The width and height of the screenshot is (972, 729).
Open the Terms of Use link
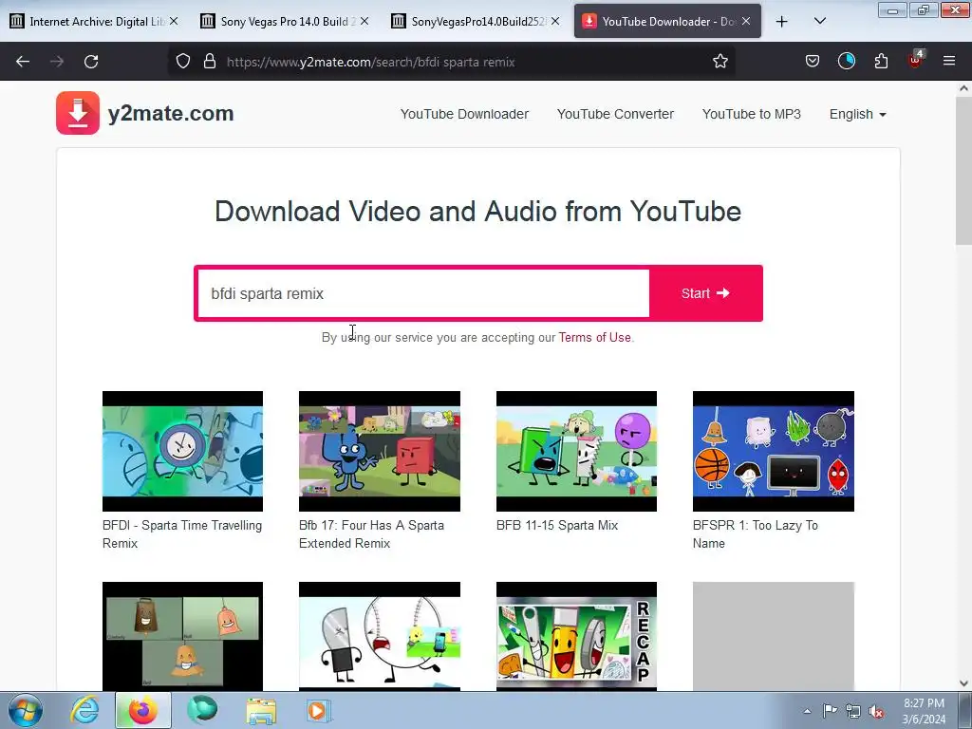coord(594,337)
